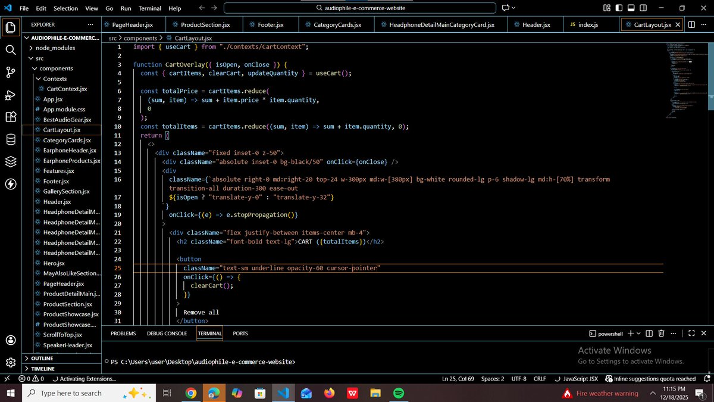Open the database icon in activity bar
This screenshot has width=714, height=402.
[x=10, y=139]
